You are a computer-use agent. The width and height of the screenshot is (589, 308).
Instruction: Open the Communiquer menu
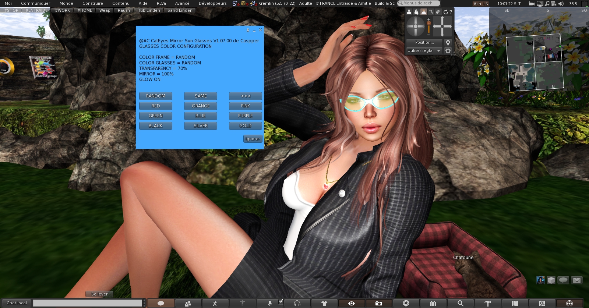[35, 3]
